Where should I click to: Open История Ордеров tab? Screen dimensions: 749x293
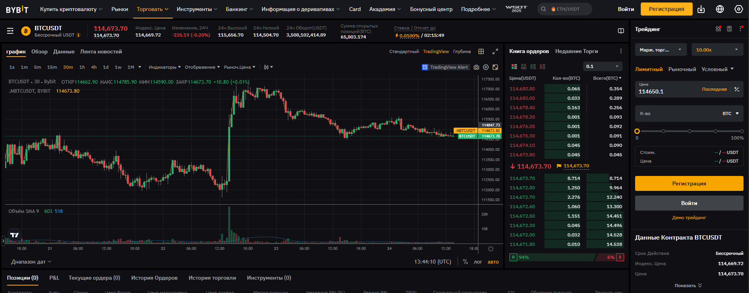154,278
